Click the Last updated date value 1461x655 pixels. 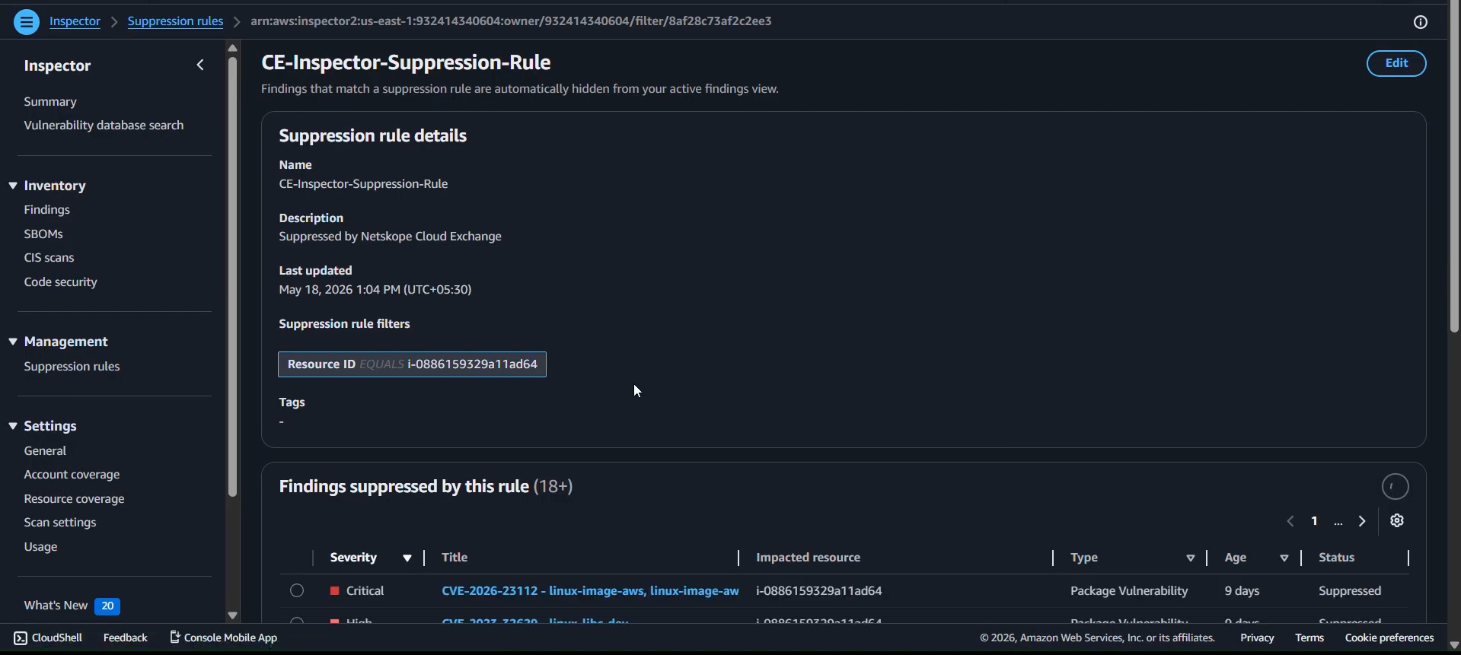375,290
